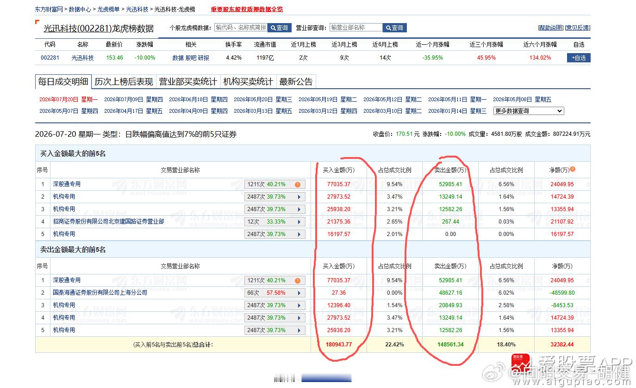Click sell amount 48627.16 cell
This screenshot has width=636, height=388.
click(450, 293)
